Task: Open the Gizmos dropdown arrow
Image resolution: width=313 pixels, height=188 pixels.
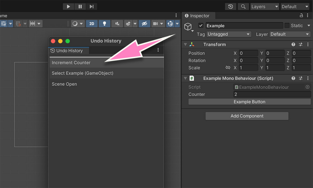Action: 177,24
